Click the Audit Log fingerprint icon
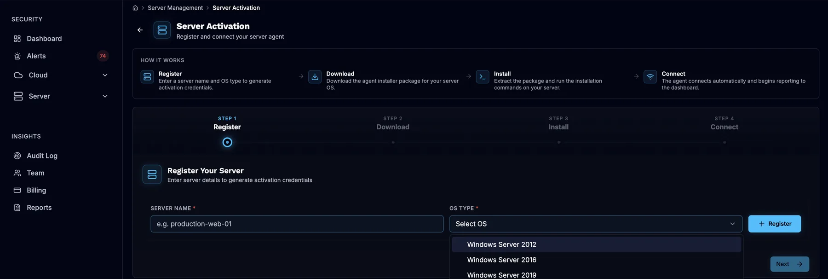The height and width of the screenshot is (279, 828). point(17,156)
